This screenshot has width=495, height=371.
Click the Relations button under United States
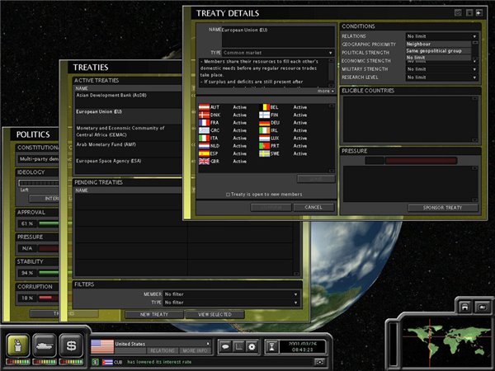tap(163, 350)
